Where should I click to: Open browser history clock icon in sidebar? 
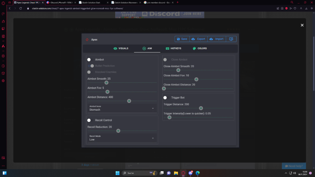[3, 66]
